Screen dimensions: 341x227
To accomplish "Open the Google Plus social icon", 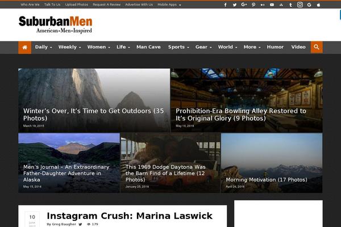I will click(244, 5).
